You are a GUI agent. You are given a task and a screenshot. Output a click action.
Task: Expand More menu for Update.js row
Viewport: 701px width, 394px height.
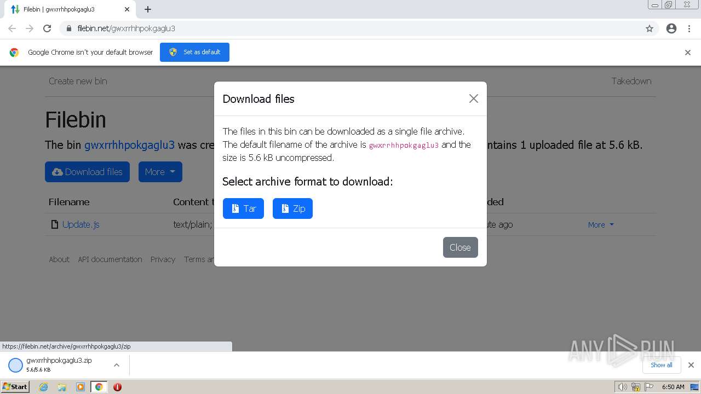click(x=601, y=224)
